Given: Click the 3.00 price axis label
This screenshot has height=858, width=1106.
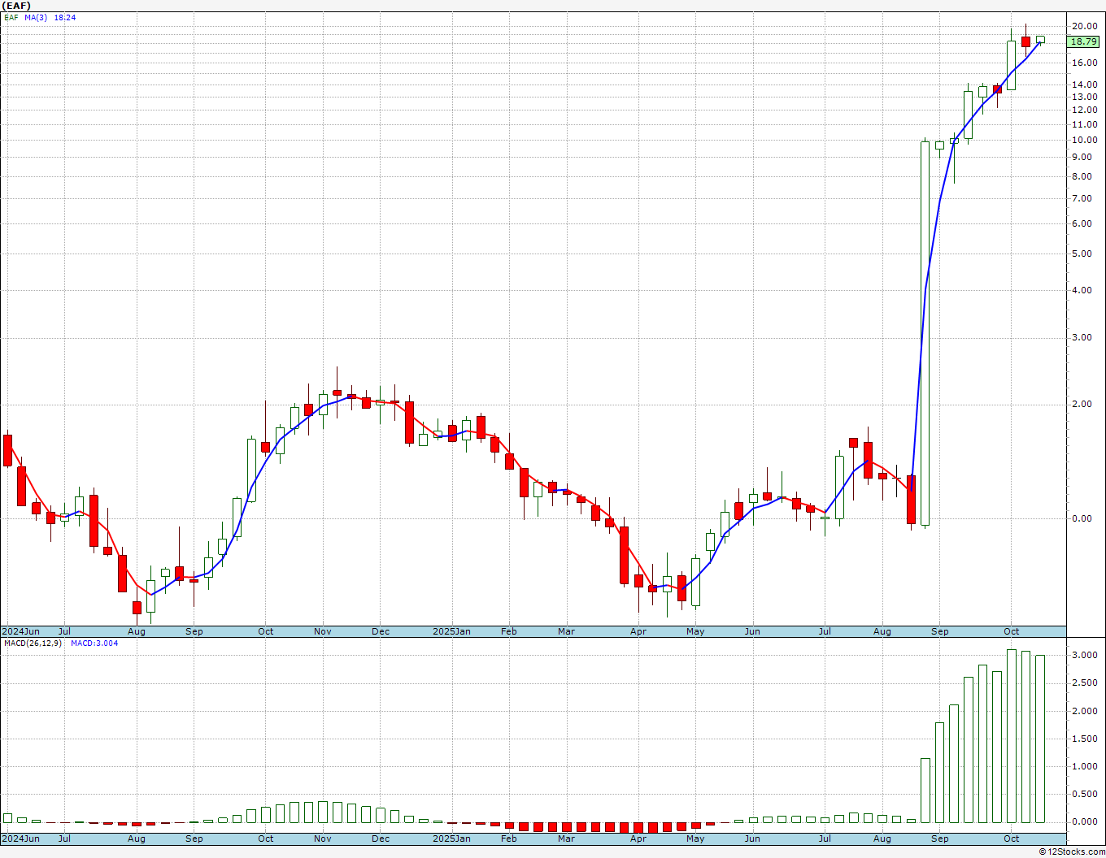Looking at the screenshot, I should (x=1082, y=337).
